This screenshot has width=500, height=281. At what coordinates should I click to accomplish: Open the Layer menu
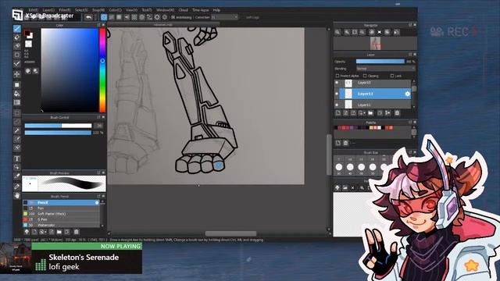tap(48, 10)
